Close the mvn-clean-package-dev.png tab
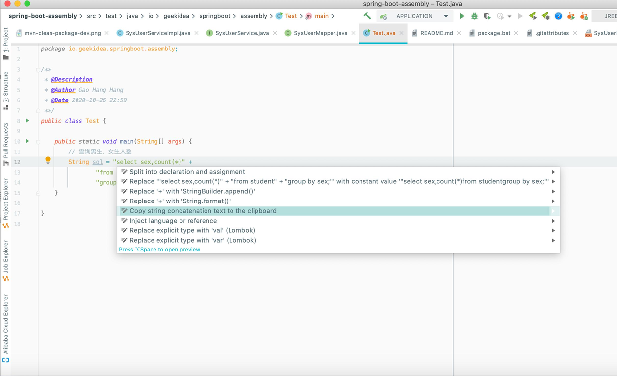This screenshot has height=376, width=617. [x=106, y=33]
